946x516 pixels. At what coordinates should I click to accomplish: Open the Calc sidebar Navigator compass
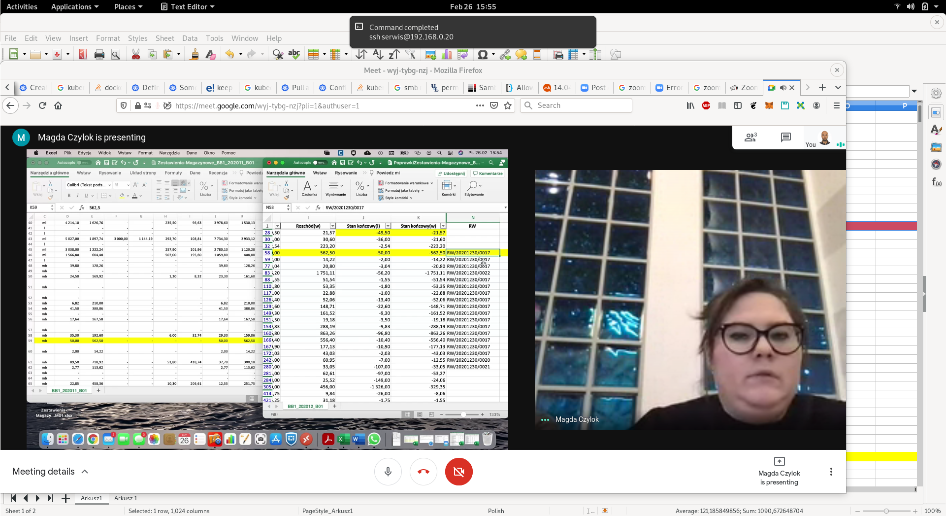coord(936,165)
